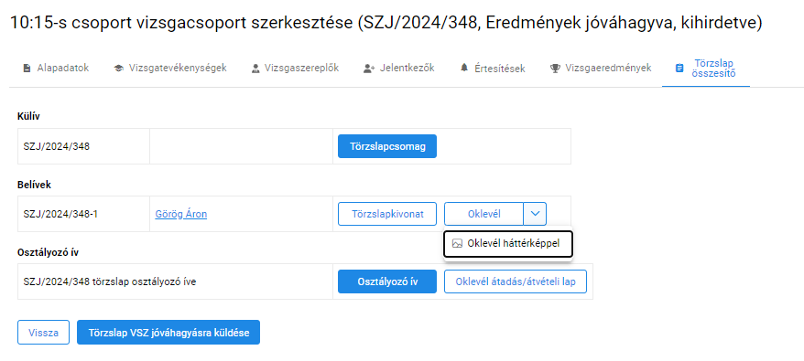The image size is (804, 361).
Task: Send Törzslap VSZ jóváhagyásra küldése
Action: (168, 333)
